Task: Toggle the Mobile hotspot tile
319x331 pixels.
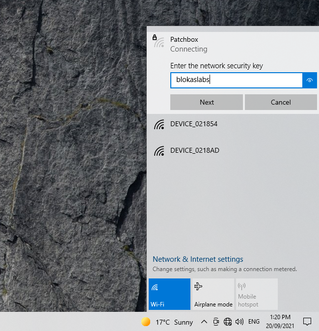Action: point(257,294)
